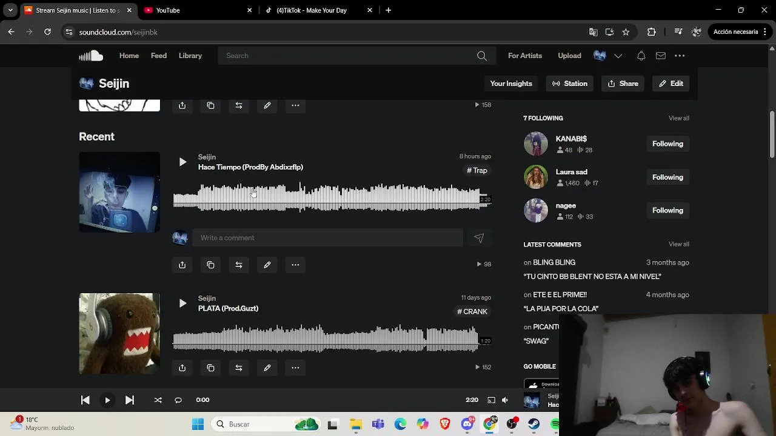This screenshot has width=776, height=436.
Task: Open the # CRANK tag
Action: point(472,312)
